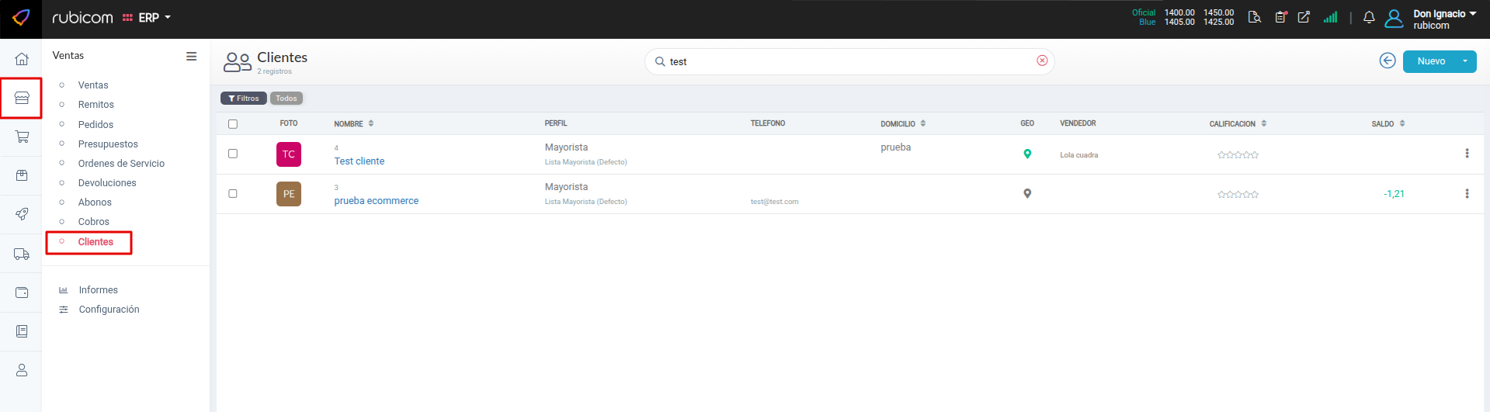The image size is (1490, 412).
Task: Click the delivery truck sidebar icon
Action: 22,254
